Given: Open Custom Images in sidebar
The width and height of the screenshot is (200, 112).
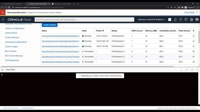Looking at the screenshot, I should (12, 47).
